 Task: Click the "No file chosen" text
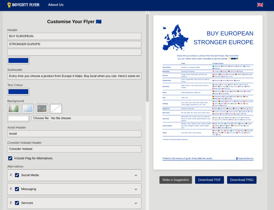tap(61, 118)
